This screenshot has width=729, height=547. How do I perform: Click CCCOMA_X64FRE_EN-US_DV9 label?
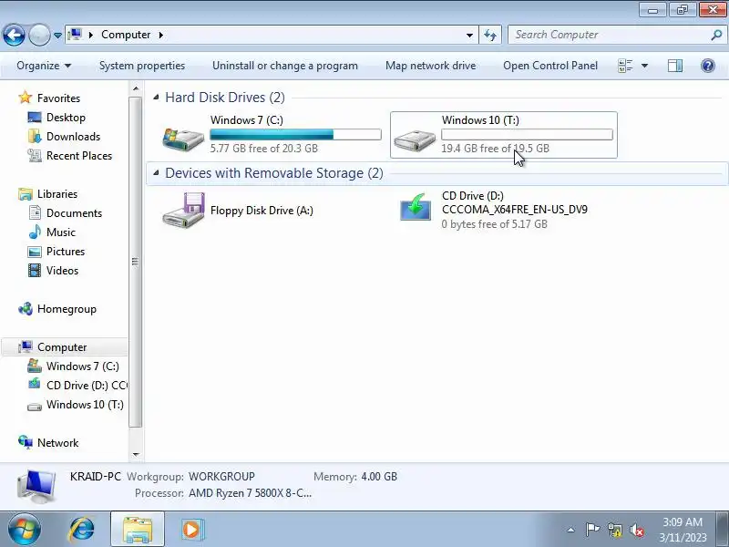coord(515,210)
